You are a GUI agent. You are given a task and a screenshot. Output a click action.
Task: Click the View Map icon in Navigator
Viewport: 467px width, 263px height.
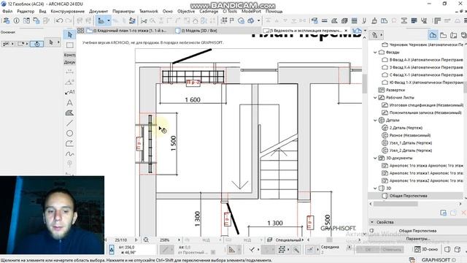click(x=443, y=35)
